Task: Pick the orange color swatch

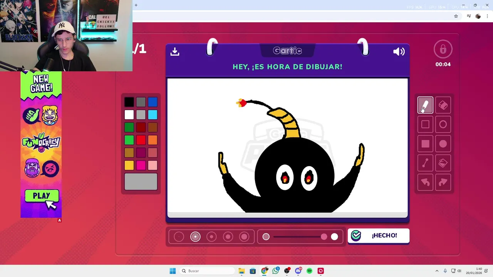Action: click(x=153, y=140)
